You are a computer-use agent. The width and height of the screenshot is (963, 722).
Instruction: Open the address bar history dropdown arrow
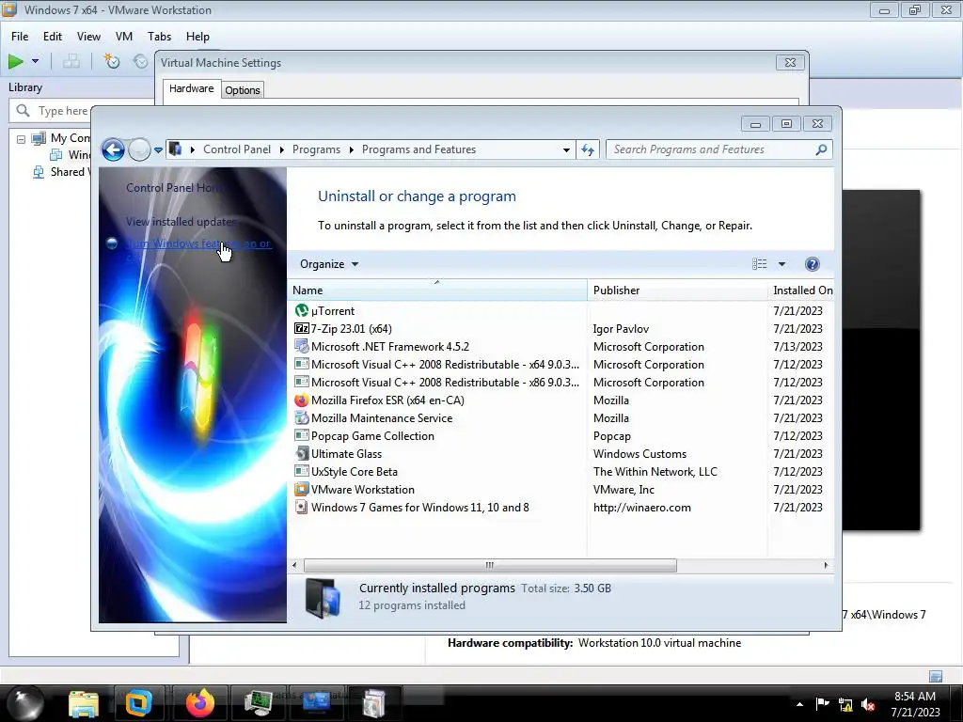pyautogui.click(x=566, y=149)
